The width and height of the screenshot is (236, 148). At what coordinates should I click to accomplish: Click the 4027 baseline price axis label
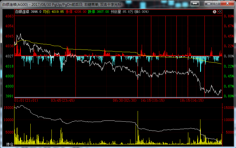pos(10,56)
